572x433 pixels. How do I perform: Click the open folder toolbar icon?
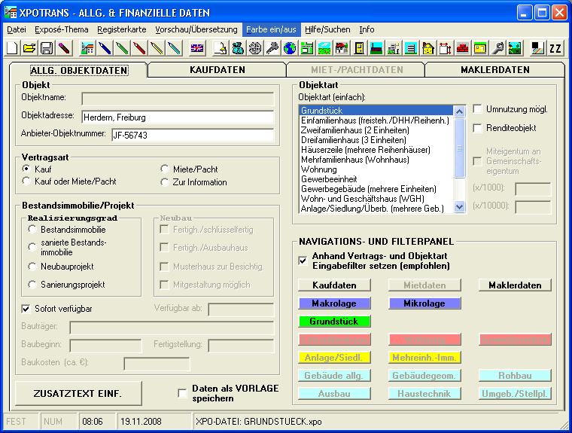pos(29,48)
